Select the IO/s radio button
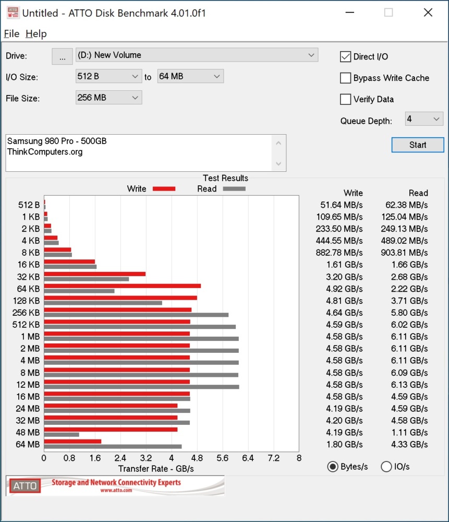The height and width of the screenshot is (522, 449). coord(386,467)
